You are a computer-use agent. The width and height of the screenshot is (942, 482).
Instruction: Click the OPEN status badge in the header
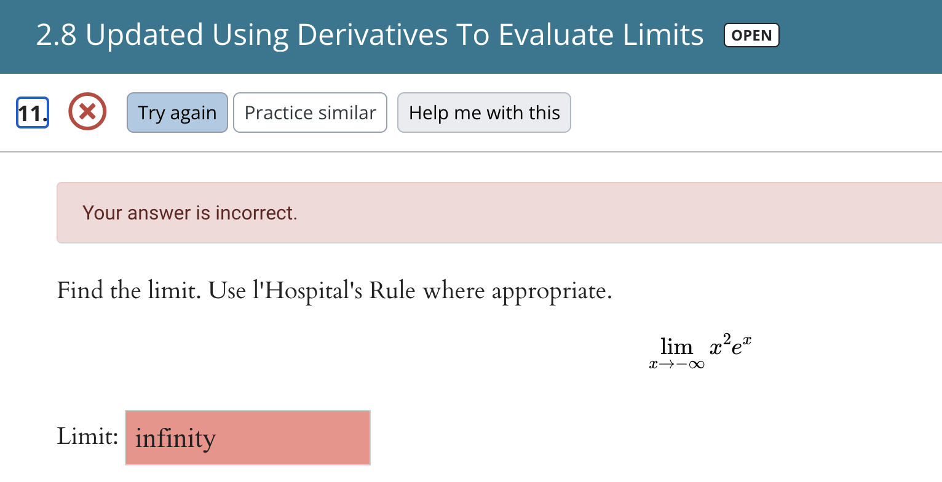click(x=751, y=35)
